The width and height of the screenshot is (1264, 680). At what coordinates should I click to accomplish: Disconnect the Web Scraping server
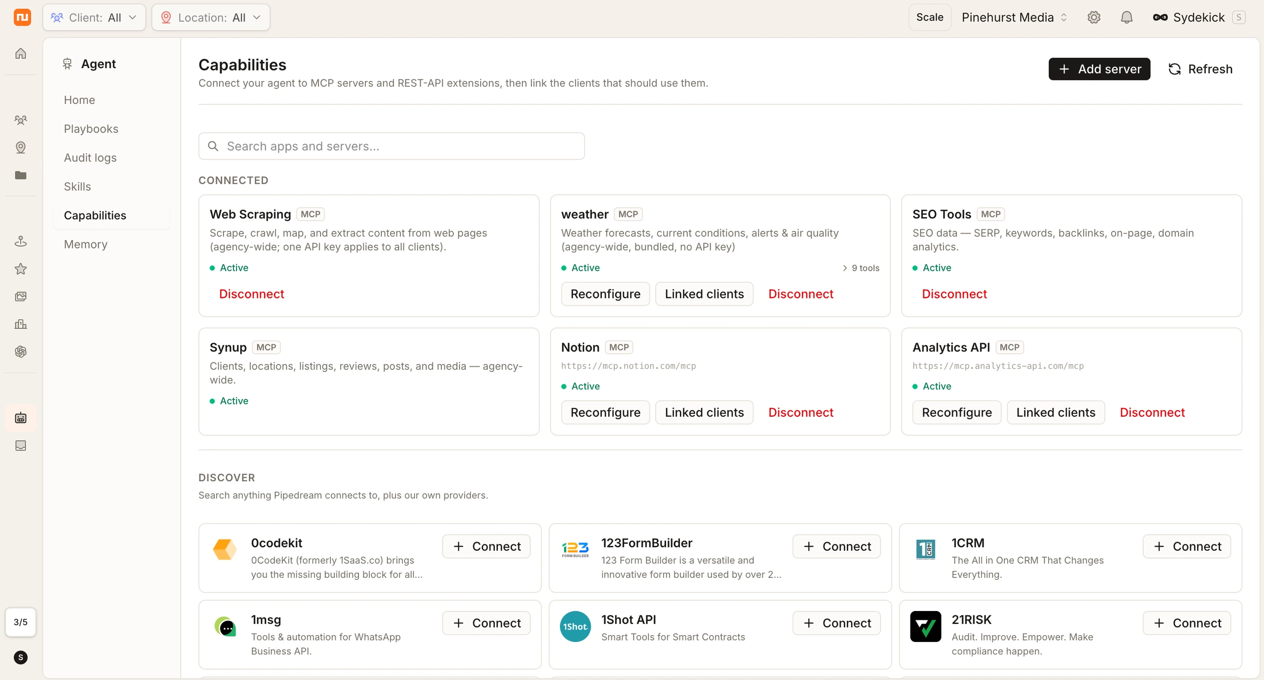[x=252, y=294]
